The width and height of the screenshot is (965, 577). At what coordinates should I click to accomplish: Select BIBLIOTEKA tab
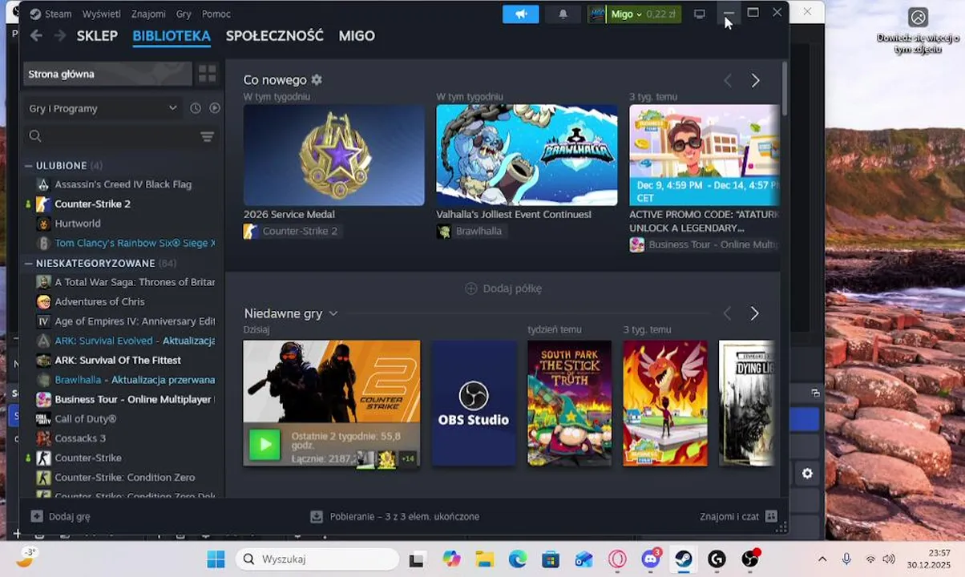click(172, 35)
